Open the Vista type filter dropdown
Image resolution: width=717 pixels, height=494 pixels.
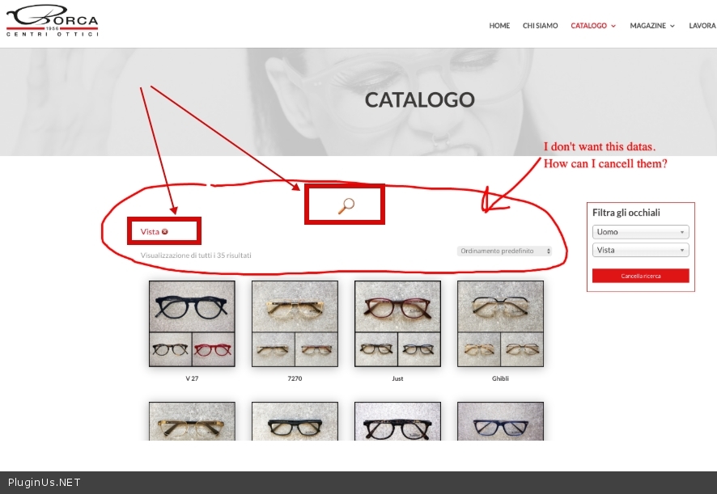[x=641, y=250]
